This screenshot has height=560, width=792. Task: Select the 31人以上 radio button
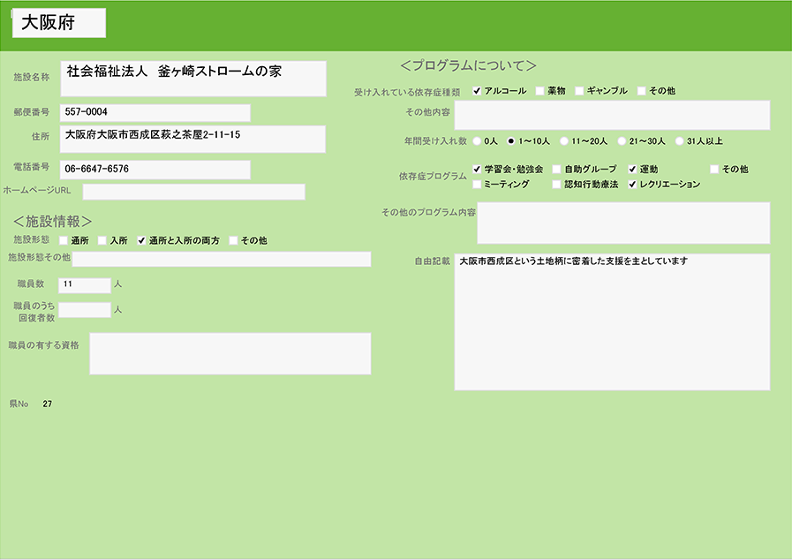(679, 140)
